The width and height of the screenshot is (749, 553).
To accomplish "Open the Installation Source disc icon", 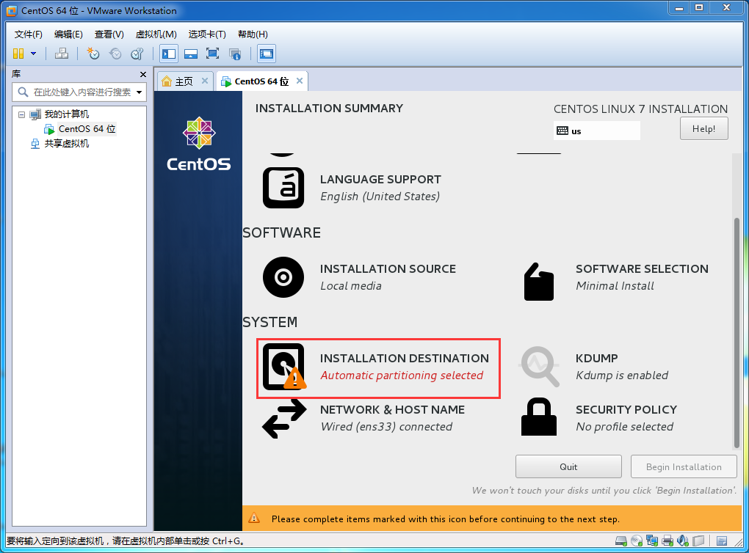I will point(283,277).
